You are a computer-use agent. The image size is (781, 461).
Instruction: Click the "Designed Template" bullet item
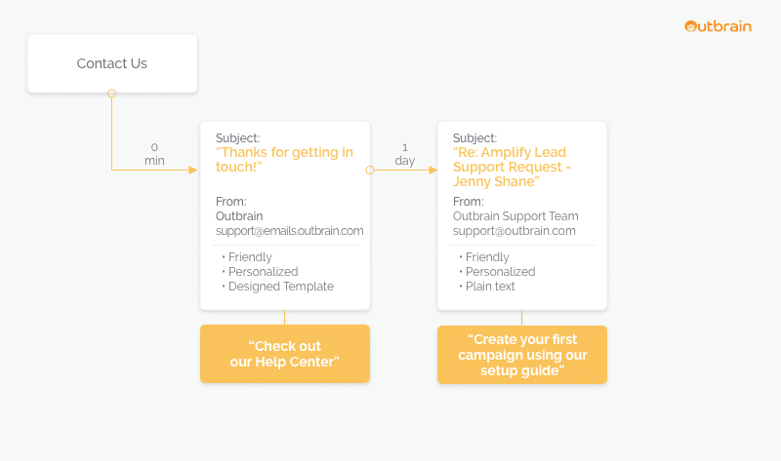(278, 287)
